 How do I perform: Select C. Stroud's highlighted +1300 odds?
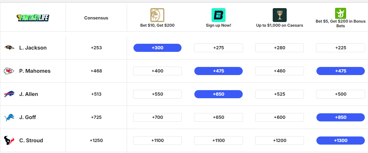341,141
